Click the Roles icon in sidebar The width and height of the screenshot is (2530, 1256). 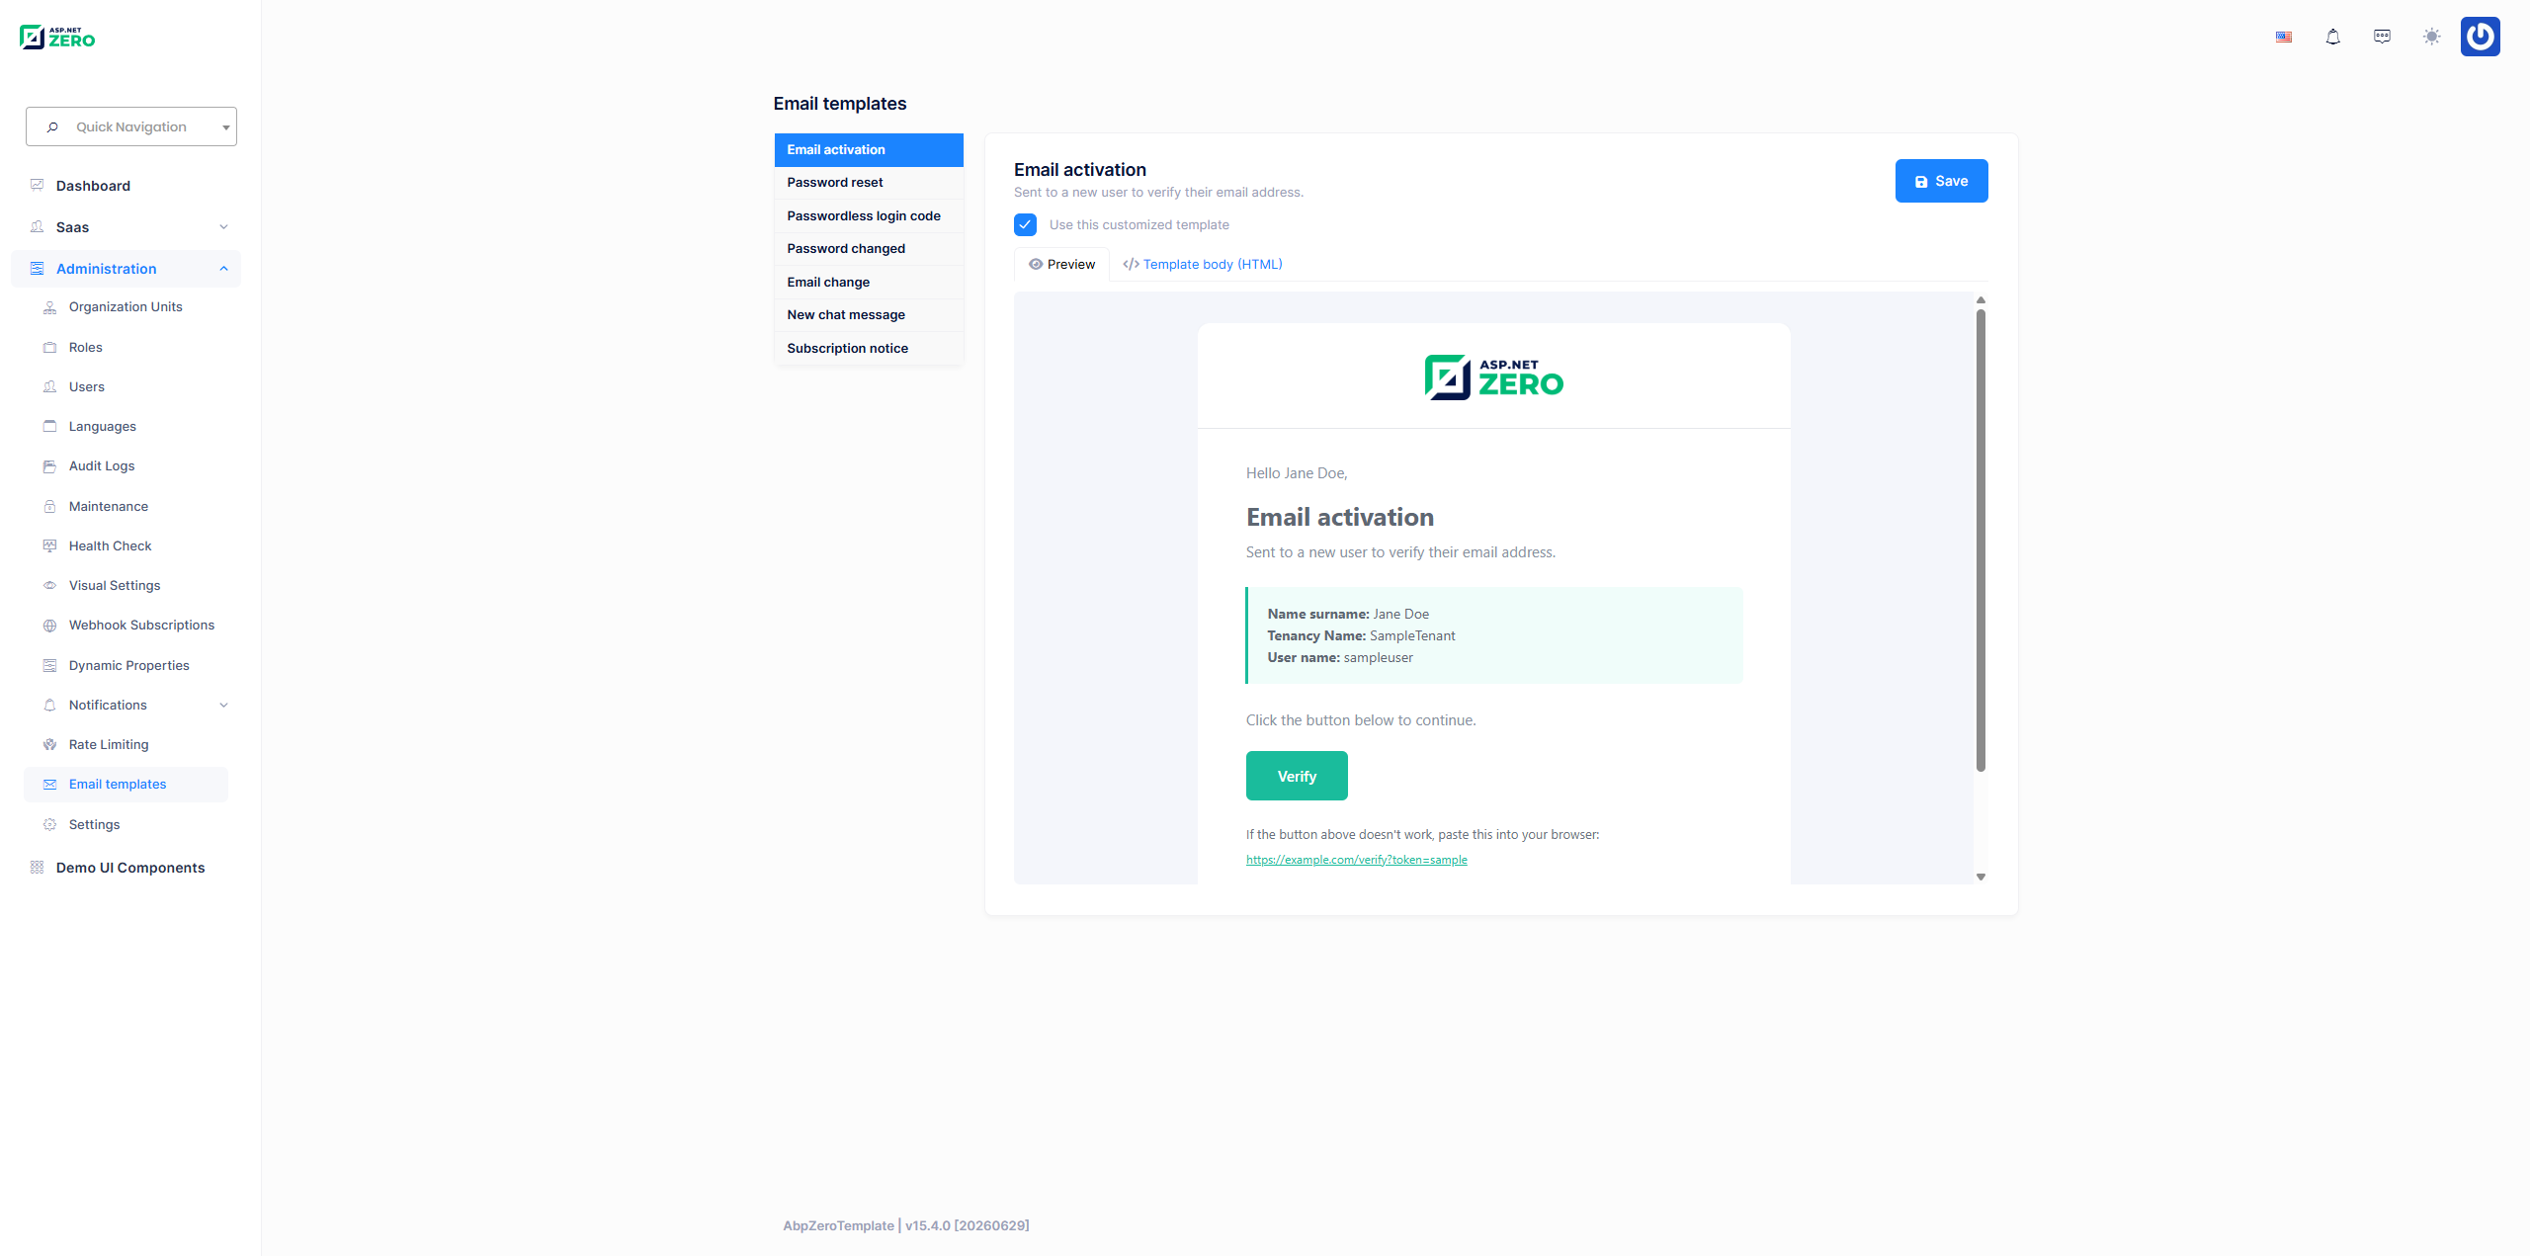pos(50,347)
